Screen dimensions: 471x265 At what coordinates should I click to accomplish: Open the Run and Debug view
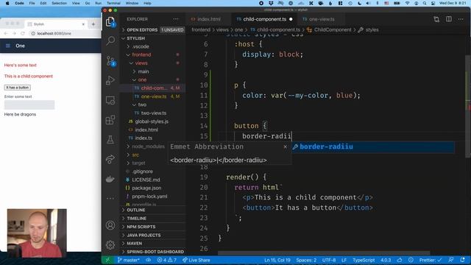point(110,80)
